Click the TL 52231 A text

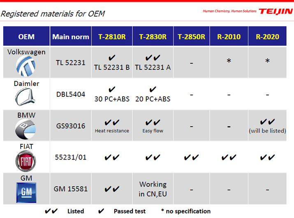coord(153,67)
